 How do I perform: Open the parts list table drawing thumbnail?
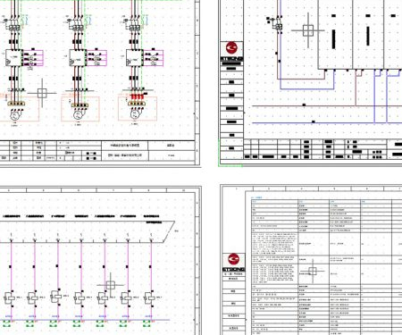click(311, 260)
